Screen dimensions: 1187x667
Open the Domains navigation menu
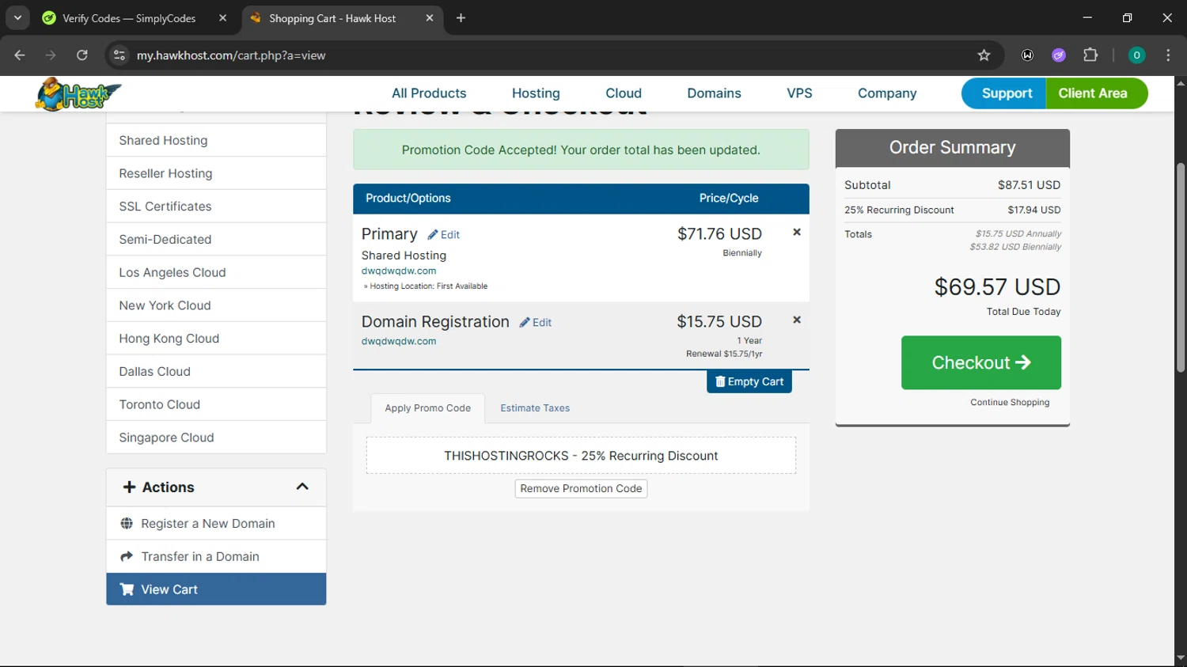[714, 93]
